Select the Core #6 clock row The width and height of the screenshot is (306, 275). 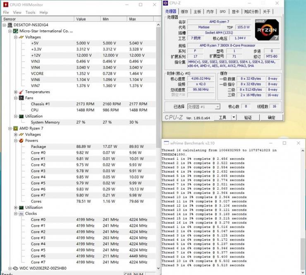pos(93,256)
